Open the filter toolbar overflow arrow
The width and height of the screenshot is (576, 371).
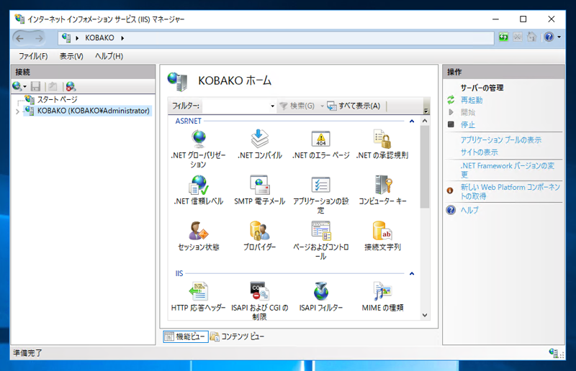point(426,111)
